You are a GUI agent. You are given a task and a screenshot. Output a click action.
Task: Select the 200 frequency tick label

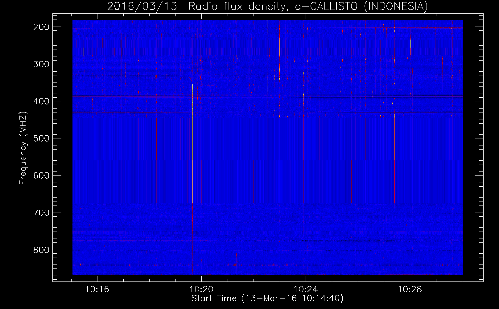(41, 27)
